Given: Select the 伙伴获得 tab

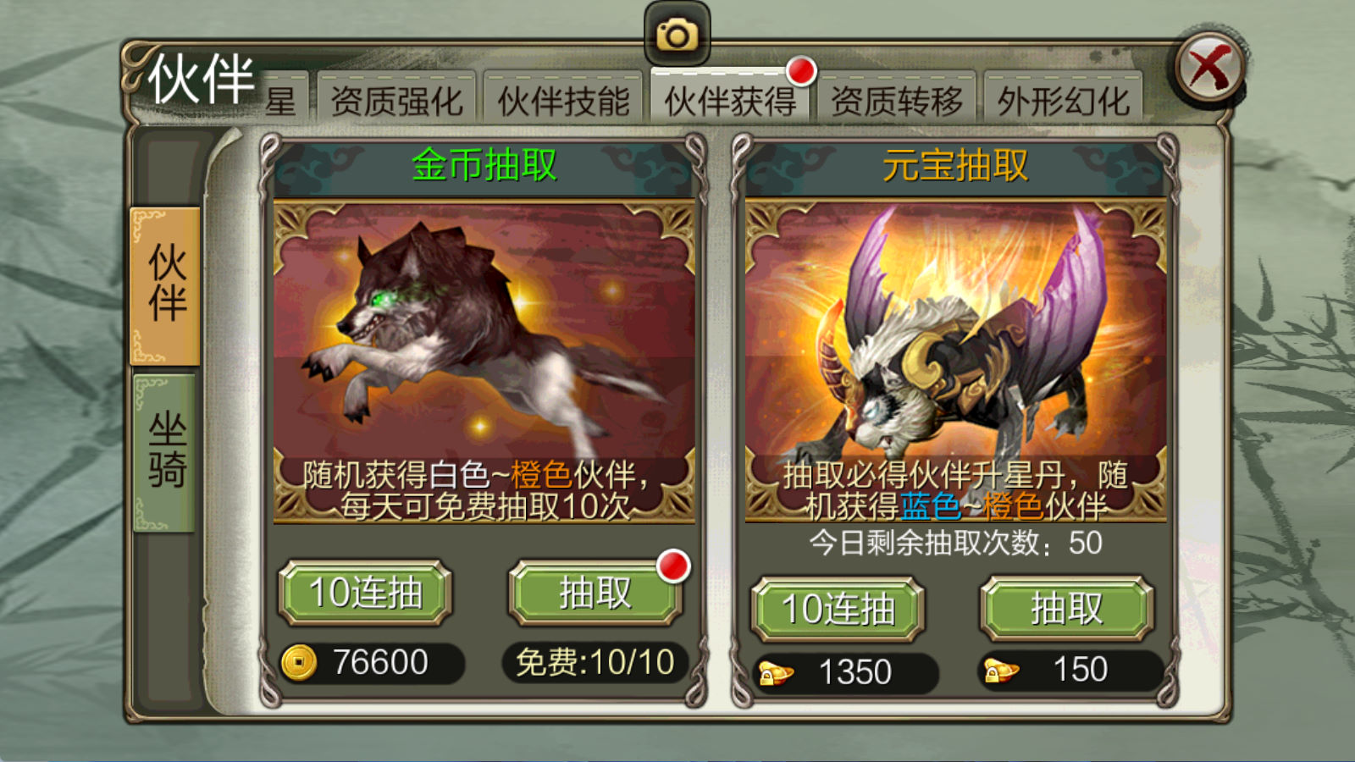Looking at the screenshot, I should (x=730, y=100).
